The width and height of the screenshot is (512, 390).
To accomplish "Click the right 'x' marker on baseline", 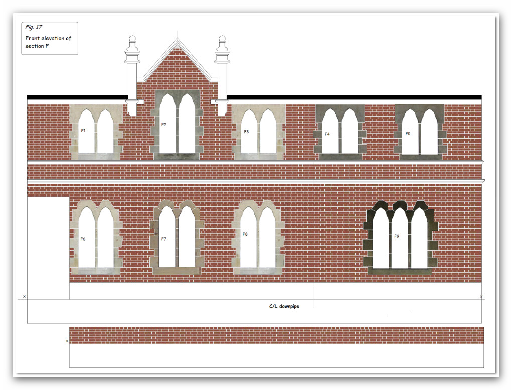I will (x=481, y=297).
